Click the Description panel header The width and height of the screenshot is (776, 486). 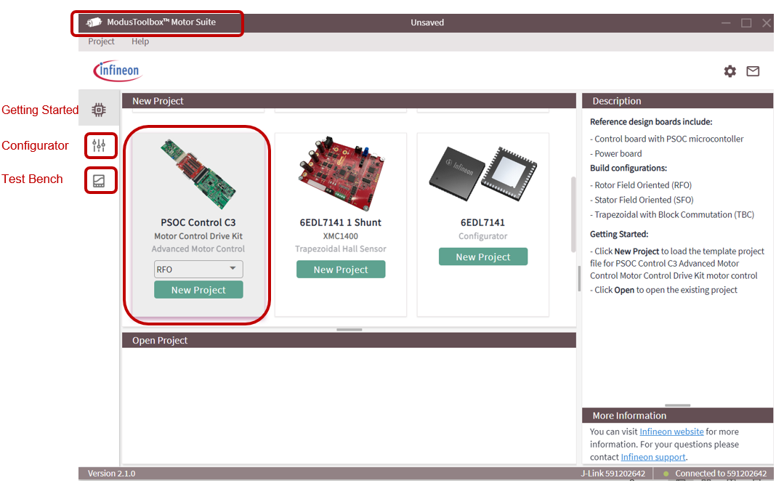click(677, 101)
